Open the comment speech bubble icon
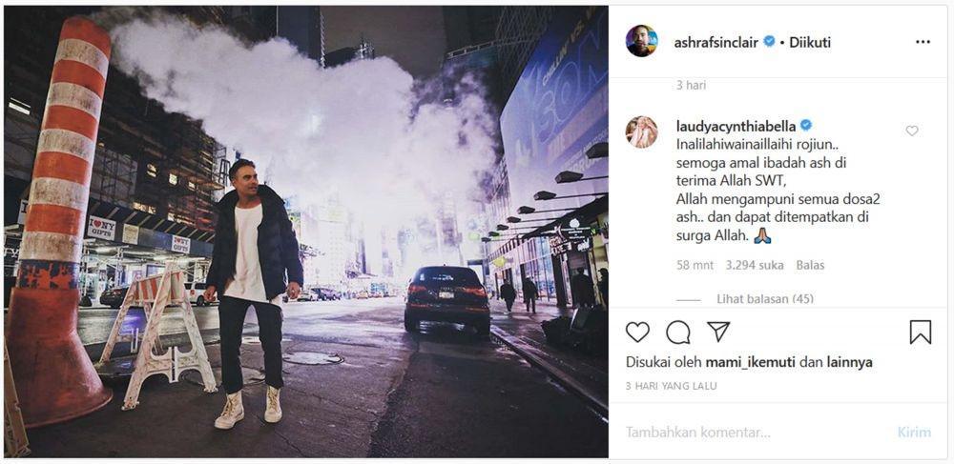 click(677, 333)
